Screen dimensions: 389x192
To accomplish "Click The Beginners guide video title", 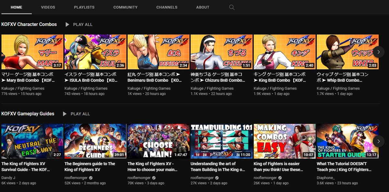I will click(x=90, y=167).
